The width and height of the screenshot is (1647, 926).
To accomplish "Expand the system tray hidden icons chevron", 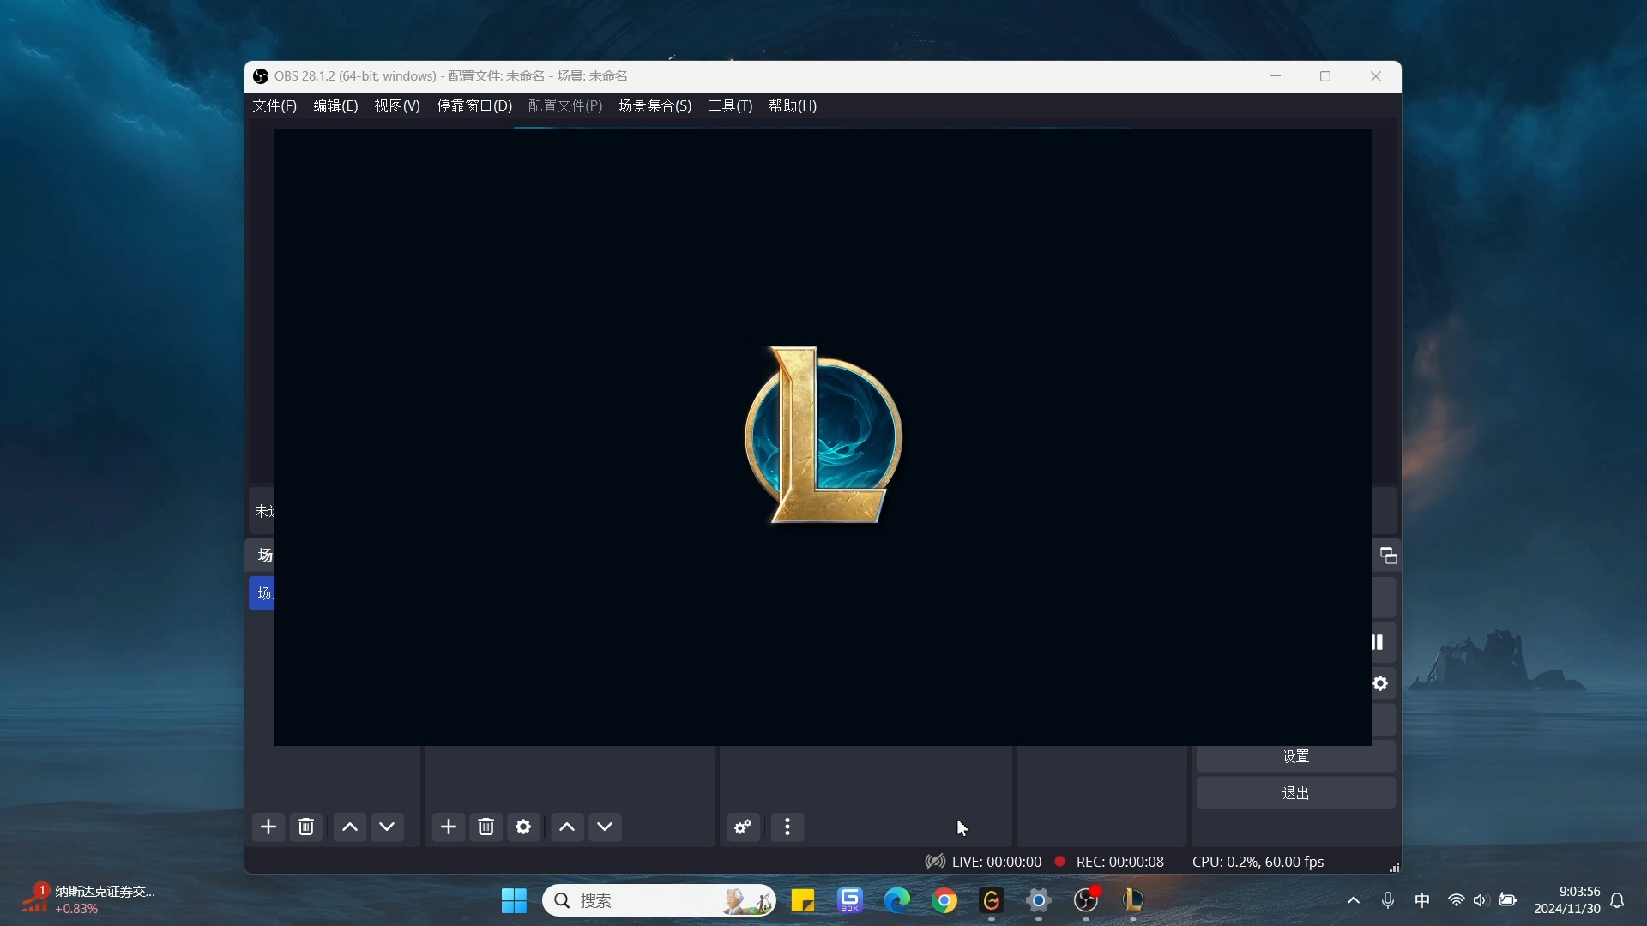I will tap(1354, 900).
